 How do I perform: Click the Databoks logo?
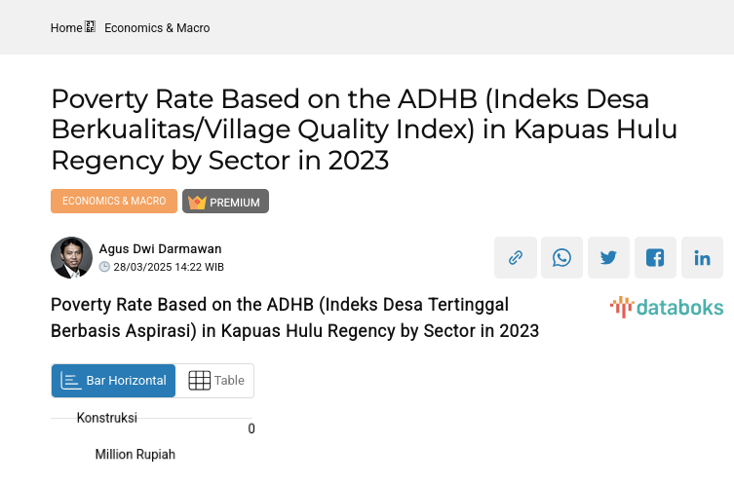click(x=667, y=308)
